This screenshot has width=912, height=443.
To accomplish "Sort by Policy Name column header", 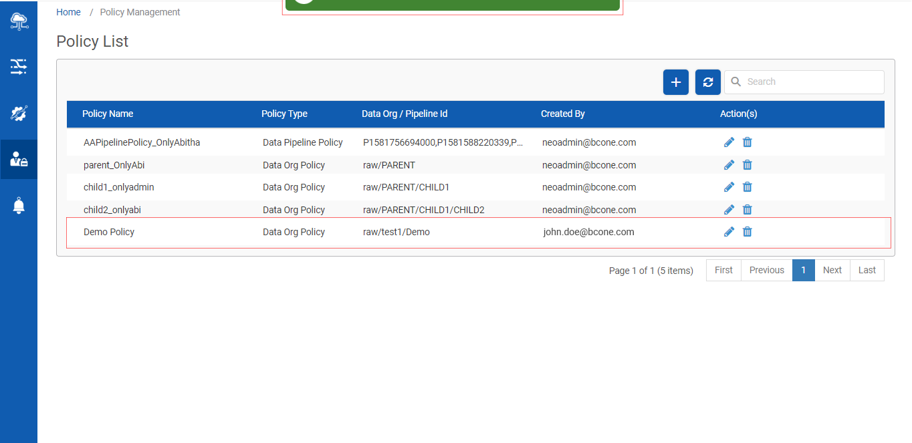I will tap(108, 114).
